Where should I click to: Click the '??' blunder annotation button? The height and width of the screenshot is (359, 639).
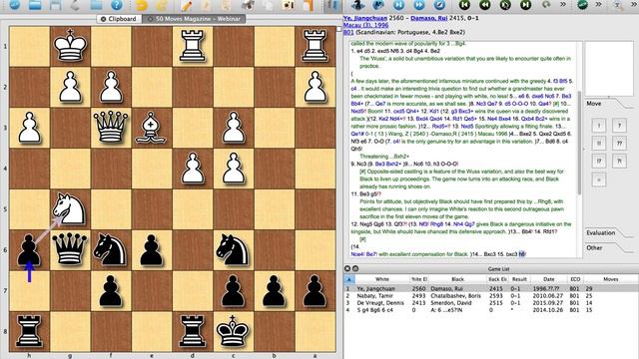tap(619, 144)
